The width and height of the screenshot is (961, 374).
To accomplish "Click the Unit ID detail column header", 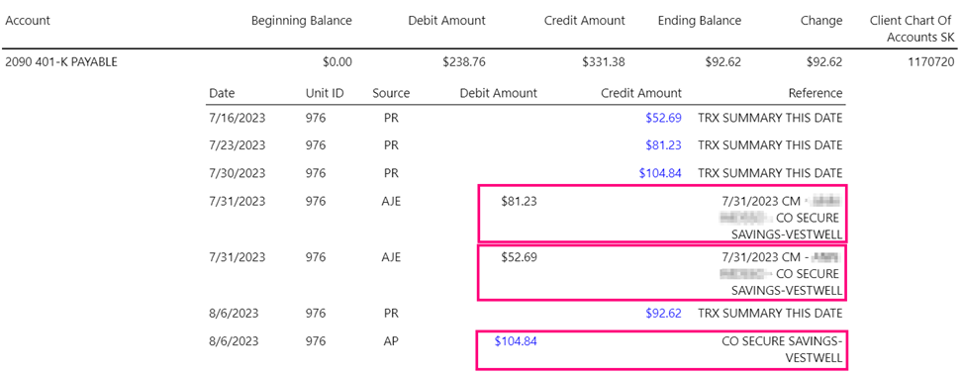I will [x=325, y=93].
